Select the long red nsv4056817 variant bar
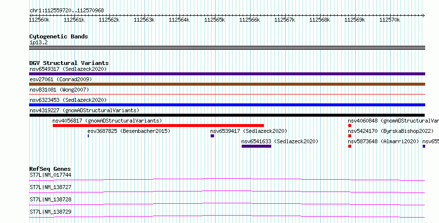Image resolution: width=439 pixels, height=223 pixels. [x=158, y=126]
